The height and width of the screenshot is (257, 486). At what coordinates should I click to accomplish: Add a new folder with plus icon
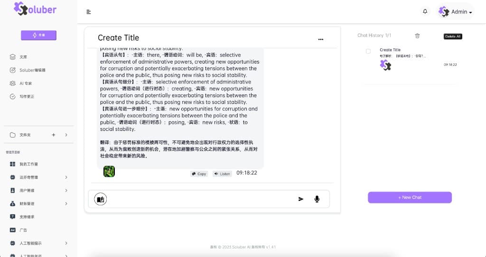pyautogui.click(x=54, y=135)
